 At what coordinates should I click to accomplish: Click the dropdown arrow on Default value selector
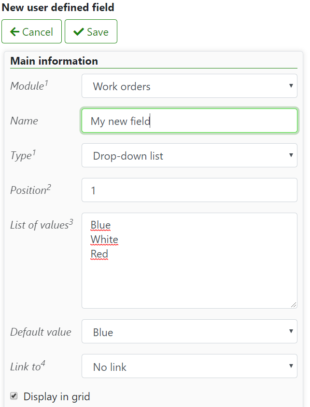(291, 331)
